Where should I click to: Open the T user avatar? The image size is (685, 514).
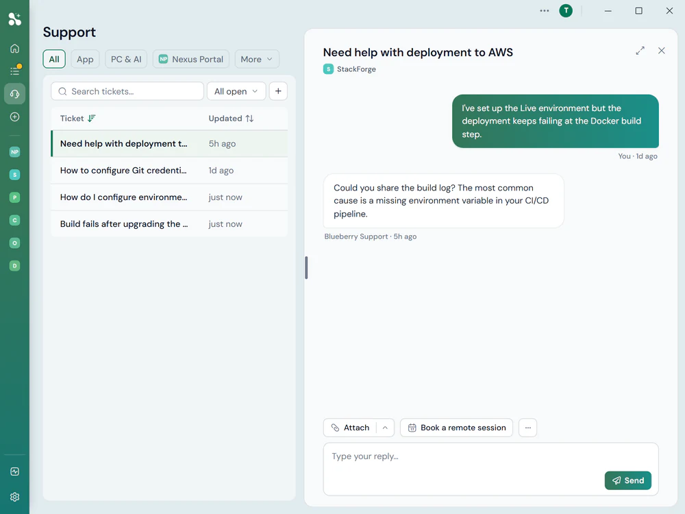pos(566,11)
